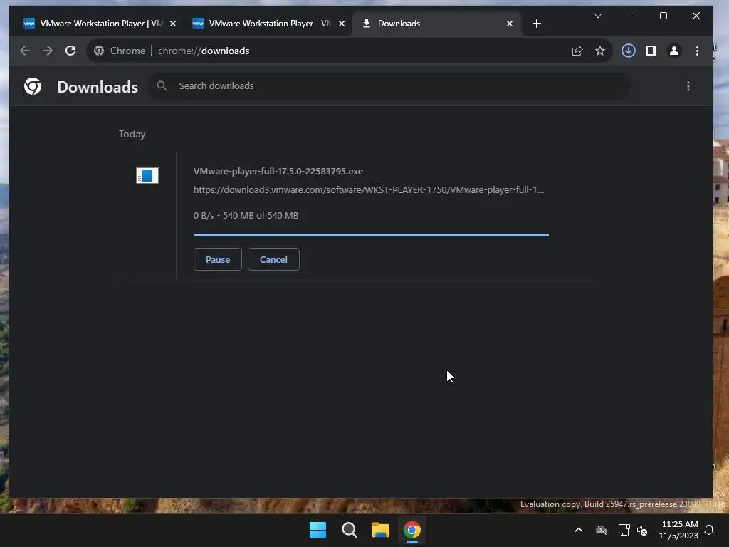This screenshot has width=729, height=547.
Task: Minimize the Chrome window
Action: coord(631,16)
